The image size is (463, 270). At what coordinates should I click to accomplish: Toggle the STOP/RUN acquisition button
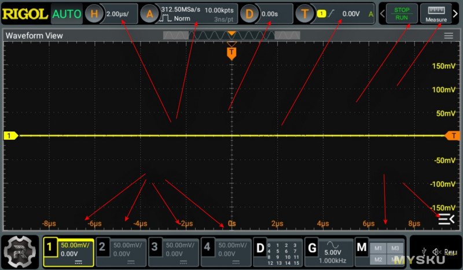pos(400,14)
